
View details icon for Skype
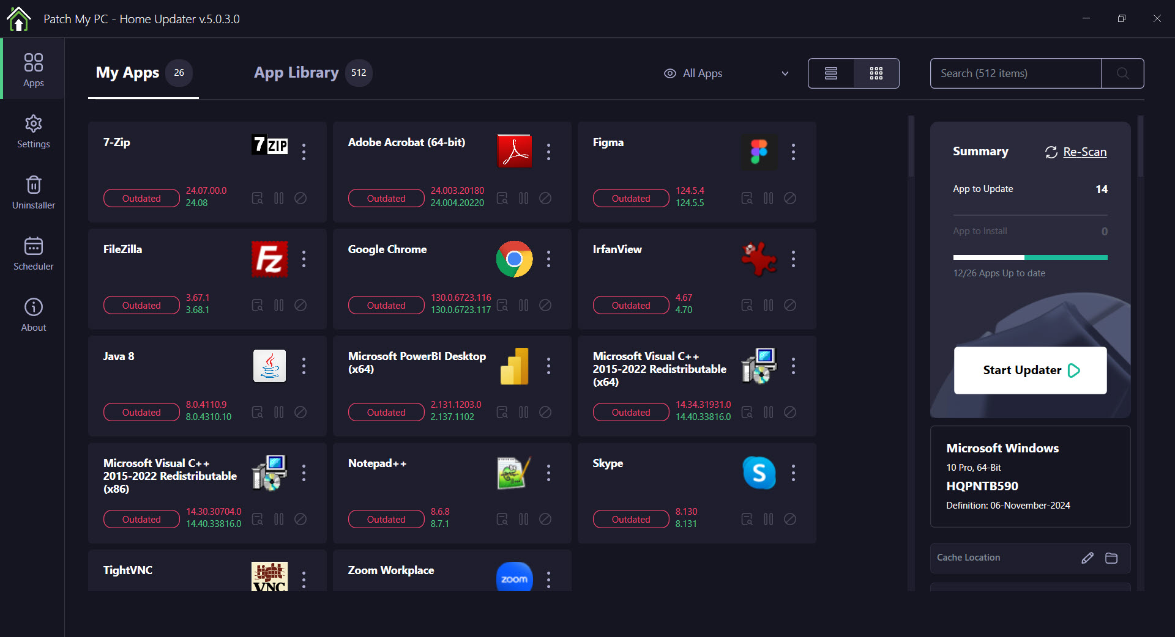tap(747, 519)
